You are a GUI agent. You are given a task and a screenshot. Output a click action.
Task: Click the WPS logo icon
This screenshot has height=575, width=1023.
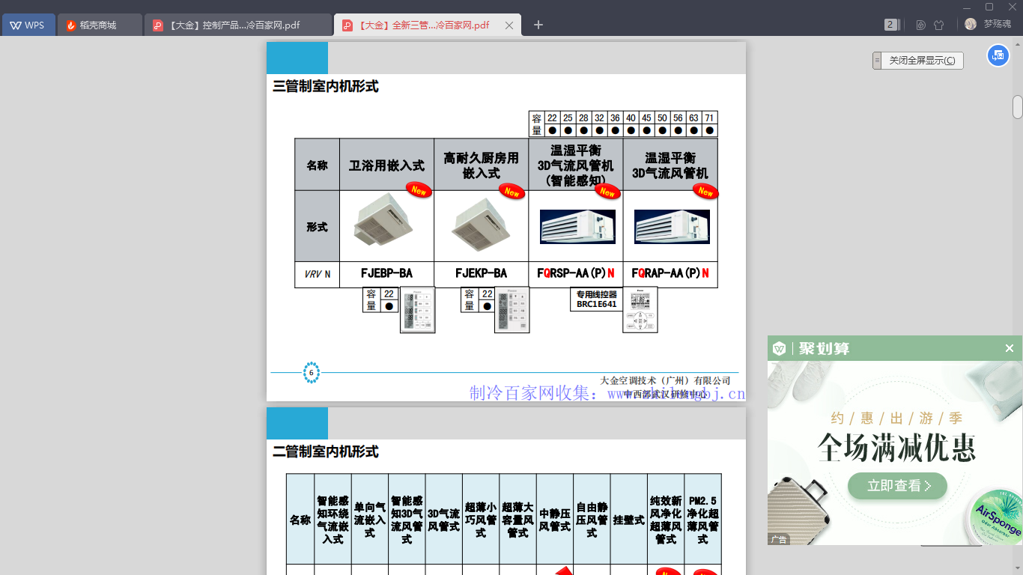point(15,25)
